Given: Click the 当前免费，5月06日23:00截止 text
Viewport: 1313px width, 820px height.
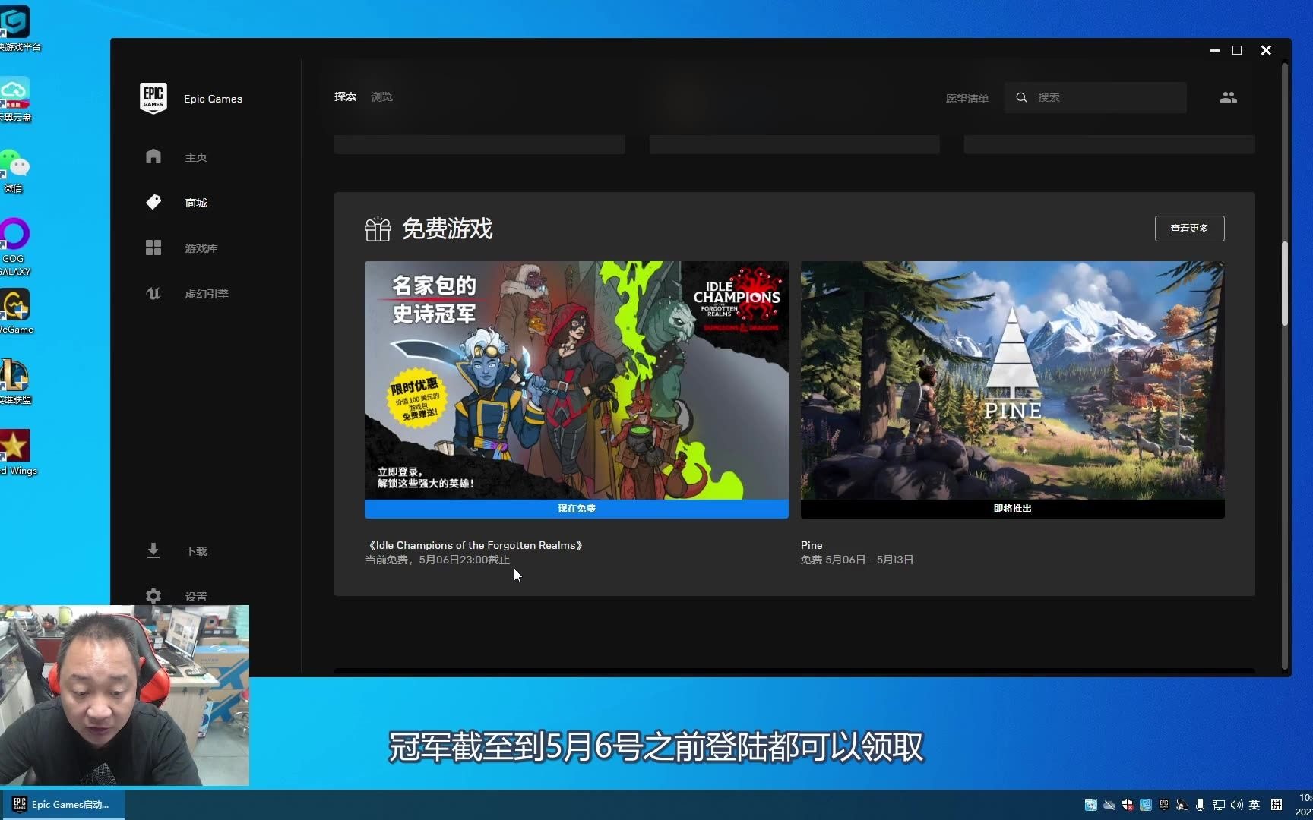Looking at the screenshot, I should coord(438,560).
